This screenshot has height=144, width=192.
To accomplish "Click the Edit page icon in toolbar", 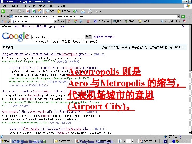I will point(96,11).
